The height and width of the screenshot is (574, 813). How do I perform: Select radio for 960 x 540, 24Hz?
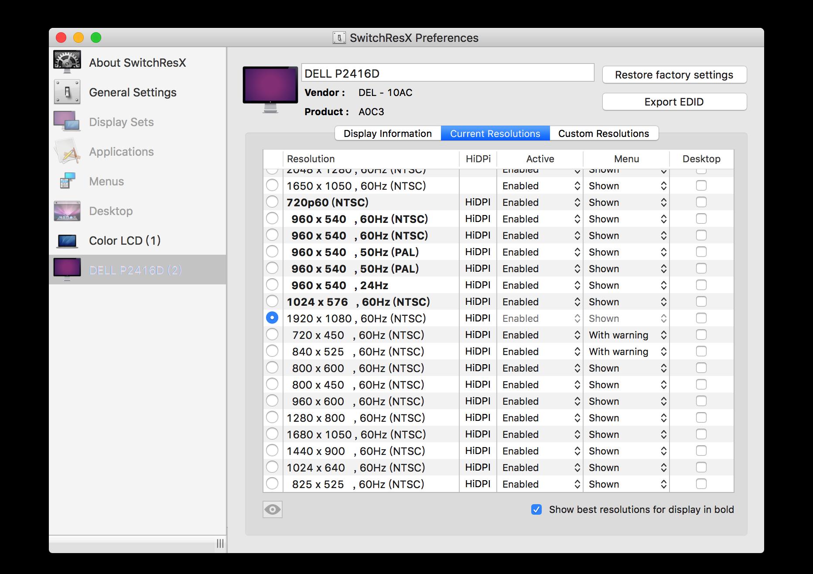[272, 285]
